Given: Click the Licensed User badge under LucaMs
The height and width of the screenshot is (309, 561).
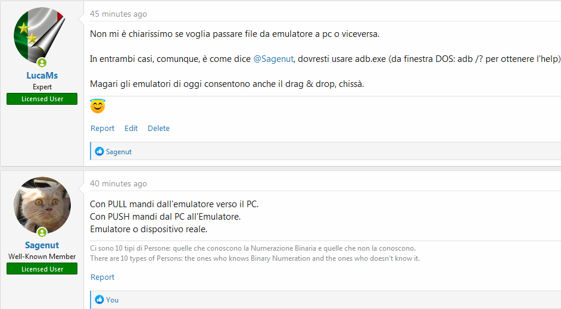Looking at the screenshot, I should click(x=42, y=99).
